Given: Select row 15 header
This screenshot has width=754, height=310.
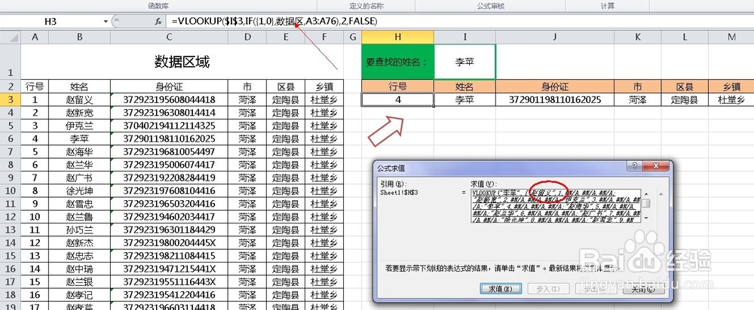Looking at the screenshot, I should [10, 255].
